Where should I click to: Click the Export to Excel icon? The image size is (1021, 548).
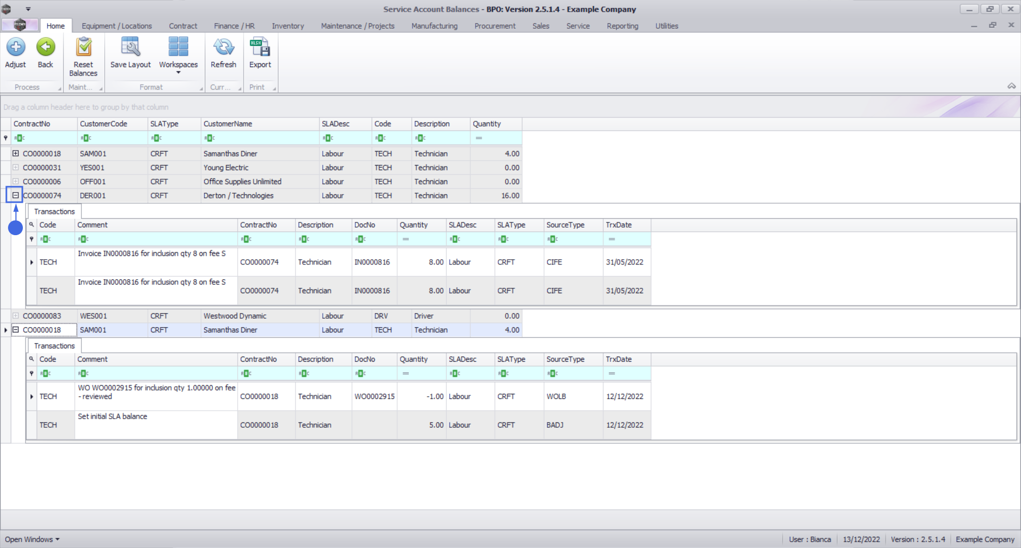point(260,47)
